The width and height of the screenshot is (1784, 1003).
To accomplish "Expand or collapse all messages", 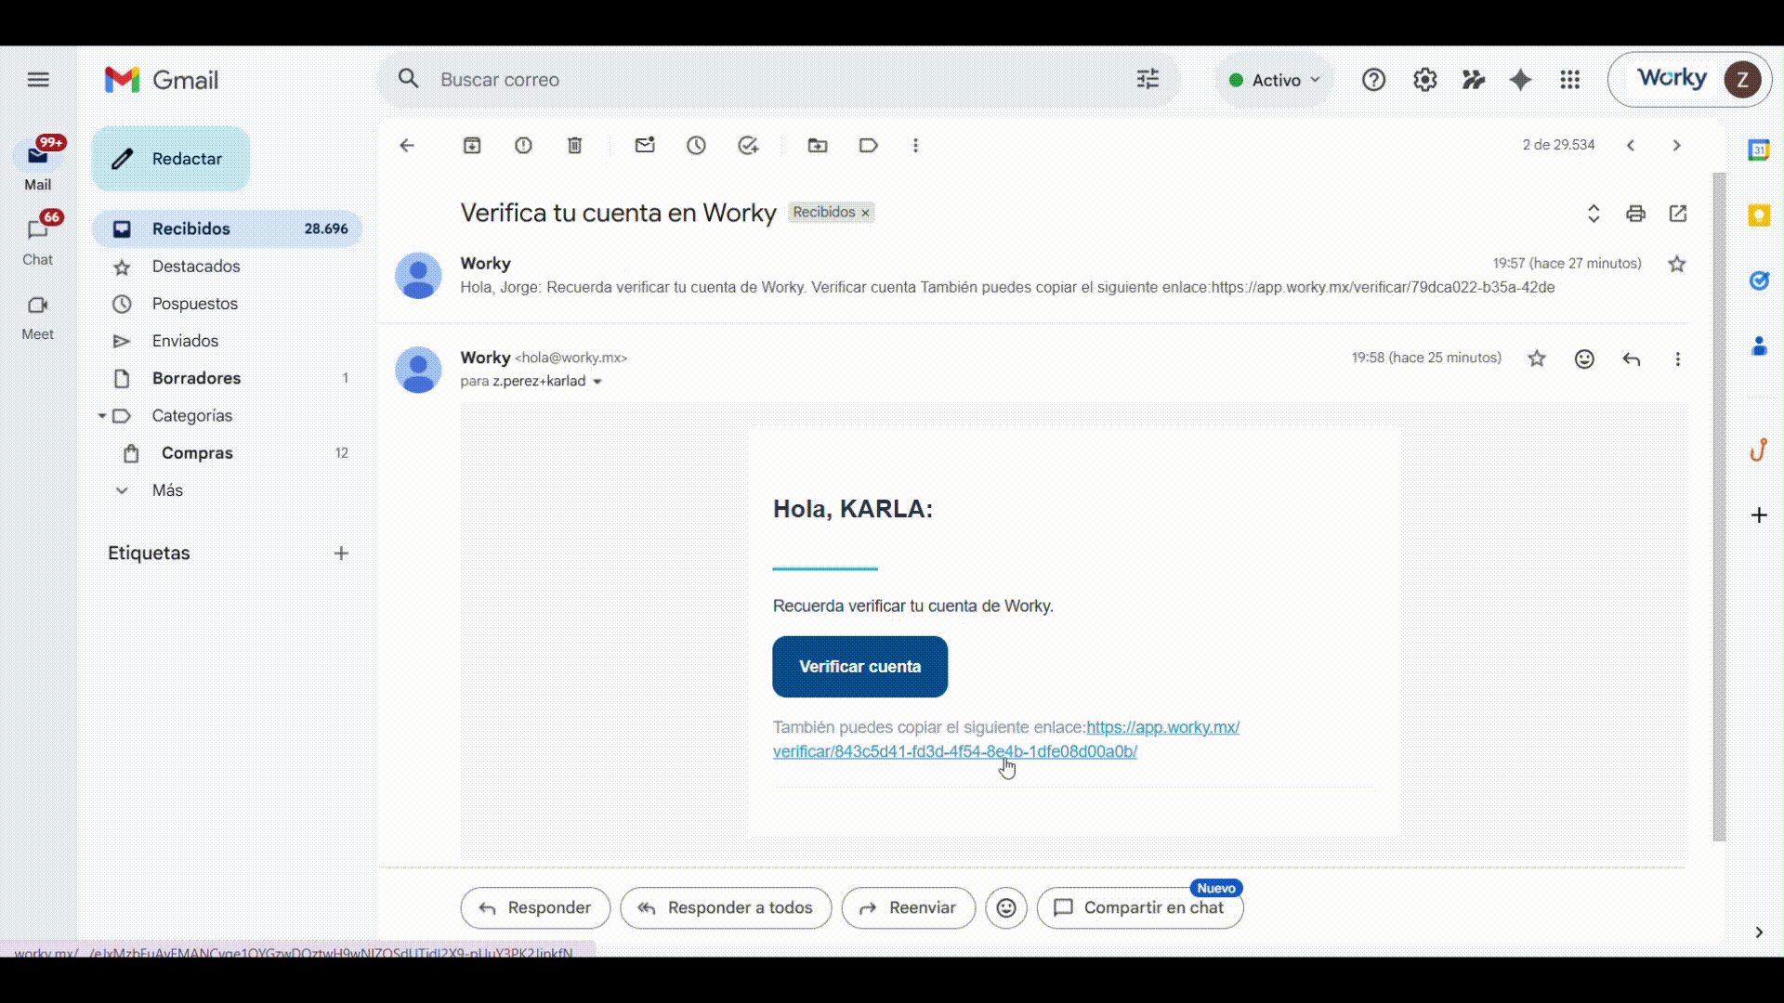I will [x=1594, y=214].
